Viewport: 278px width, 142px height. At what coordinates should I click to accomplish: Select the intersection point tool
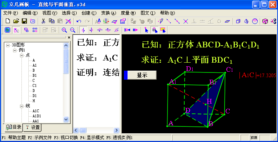pos(185,21)
